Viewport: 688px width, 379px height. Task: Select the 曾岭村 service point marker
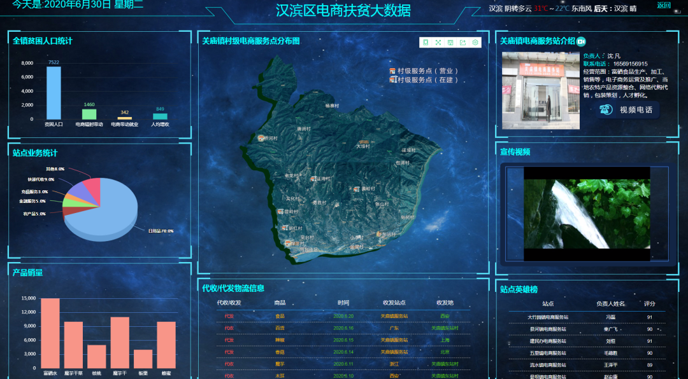[x=280, y=212]
